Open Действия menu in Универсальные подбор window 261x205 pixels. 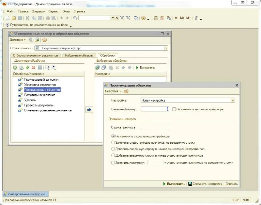tap(17, 40)
